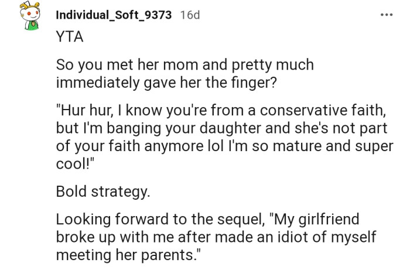The height and width of the screenshot is (270, 410).
Task: Click the line 'So you met her mom'
Action: click(x=184, y=66)
